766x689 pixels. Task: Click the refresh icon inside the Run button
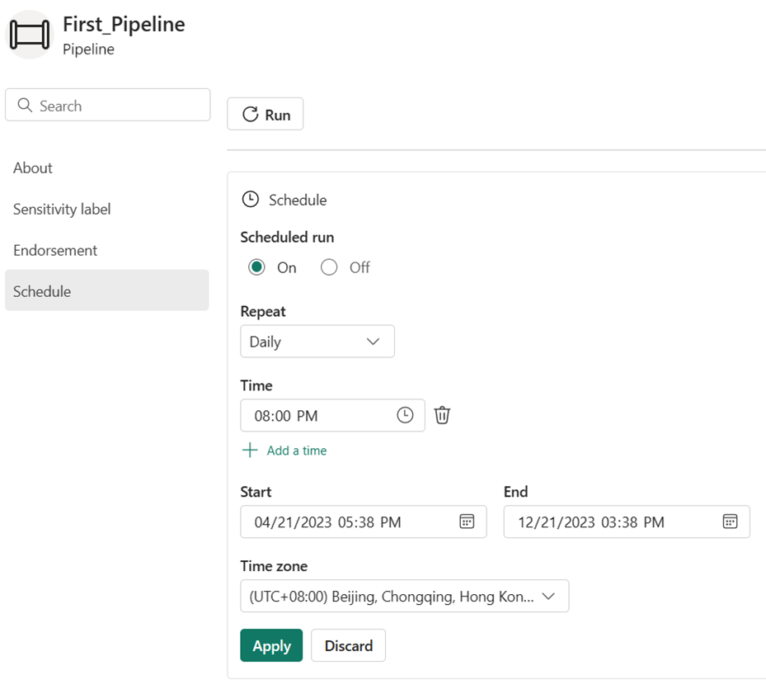point(250,113)
